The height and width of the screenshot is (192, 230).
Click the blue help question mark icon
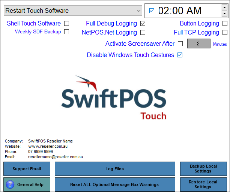[11, 184]
